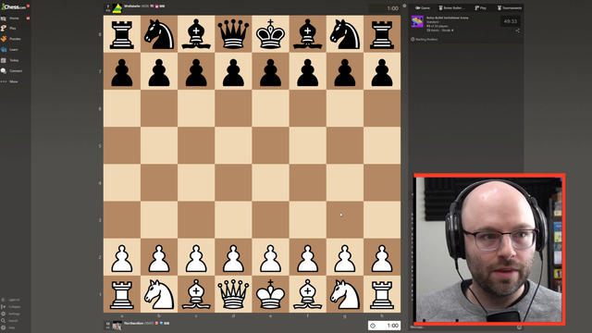Select the white pawn on e2
Image resolution: width=592 pixels, height=333 pixels.
click(x=270, y=257)
